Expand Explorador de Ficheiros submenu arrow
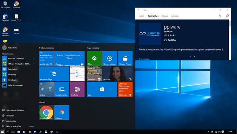This screenshot has height=134, width=237. click(x=33, y=110)
